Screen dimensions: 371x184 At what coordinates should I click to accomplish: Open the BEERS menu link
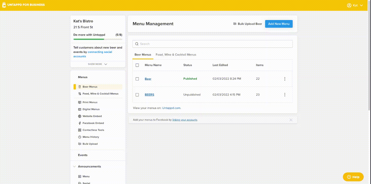coord(149,95)
